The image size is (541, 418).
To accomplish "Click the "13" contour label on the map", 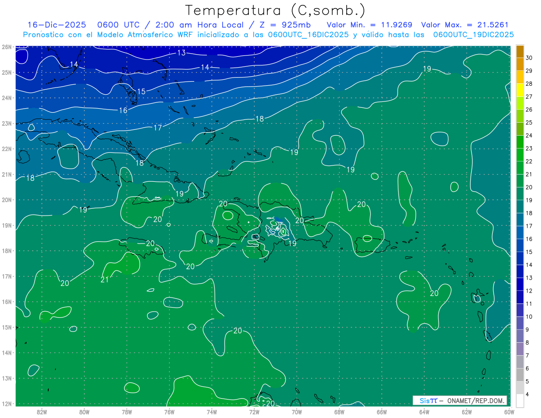I will (x=181, y=53).
